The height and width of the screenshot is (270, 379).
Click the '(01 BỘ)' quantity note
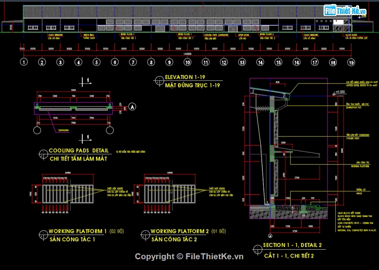(x=219, y=231)
